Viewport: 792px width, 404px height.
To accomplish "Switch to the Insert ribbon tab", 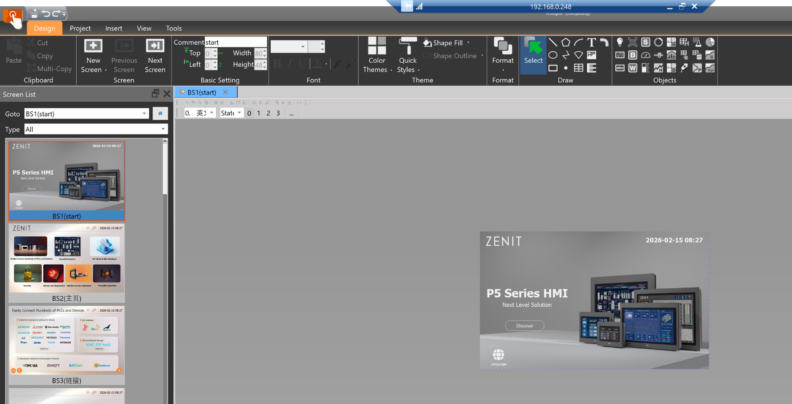I will [114, 28].
